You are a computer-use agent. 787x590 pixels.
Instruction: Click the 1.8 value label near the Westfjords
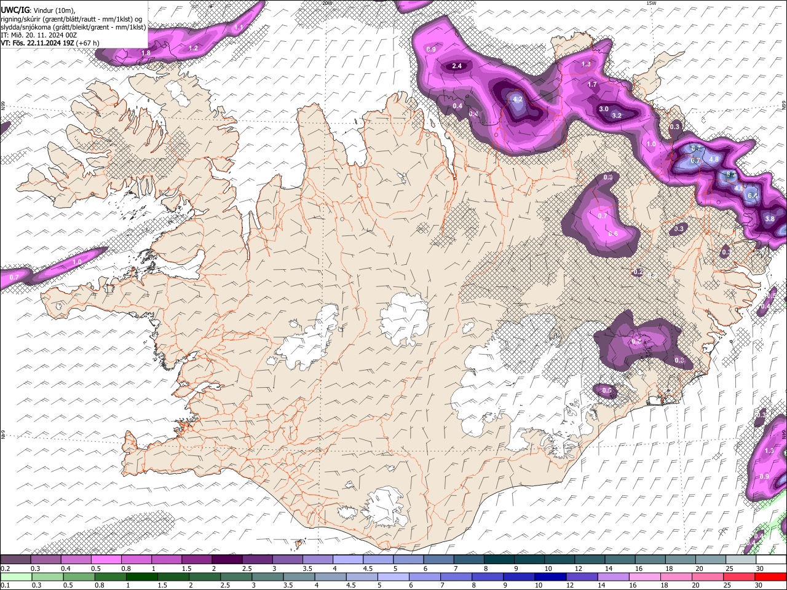(x=146, y=53)
